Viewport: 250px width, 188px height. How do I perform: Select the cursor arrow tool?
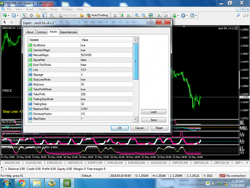(5, 22)
